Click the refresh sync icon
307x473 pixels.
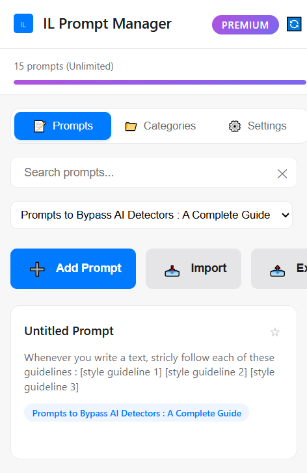pos(294,24)
